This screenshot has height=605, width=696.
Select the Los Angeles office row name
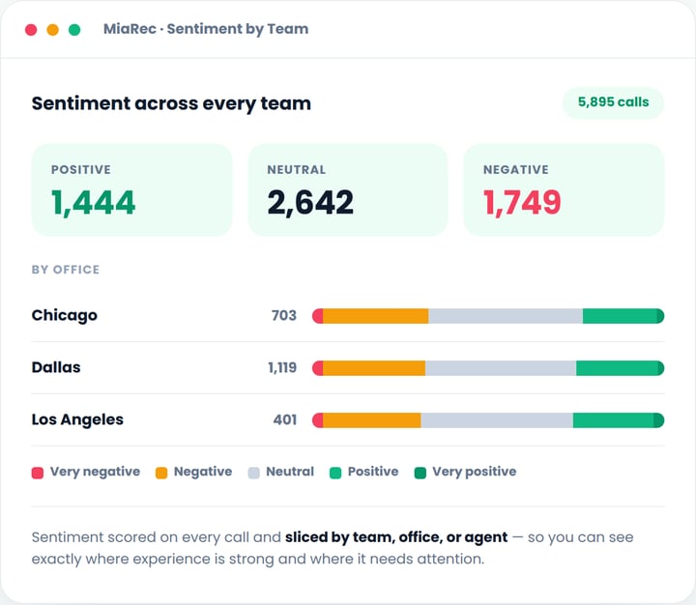[77, 419]
